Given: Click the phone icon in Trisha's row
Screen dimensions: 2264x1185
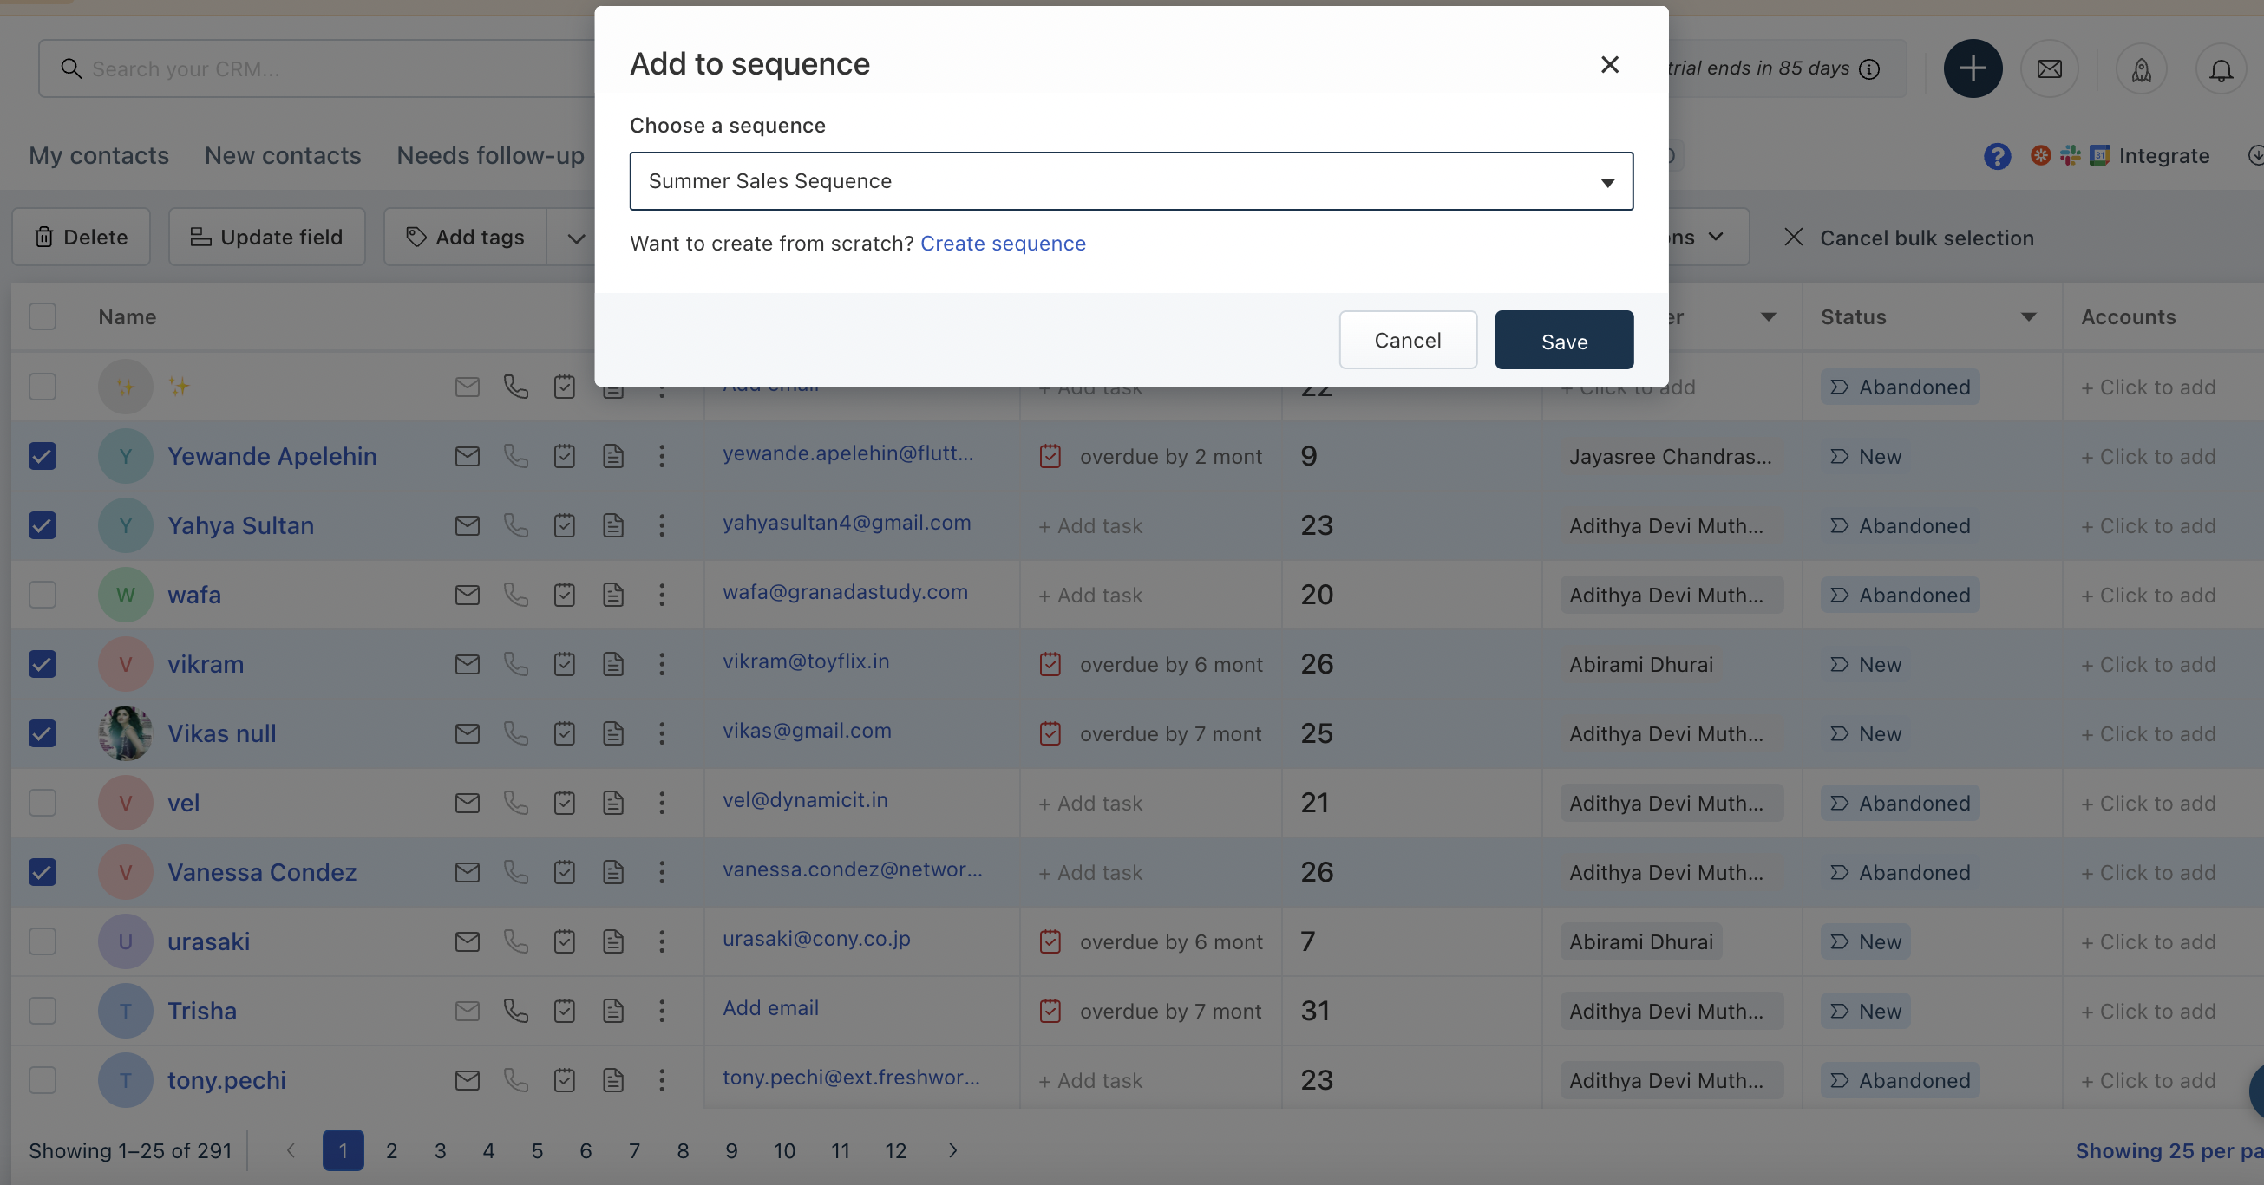Looking at the screenshot, I should point(516,1010).
